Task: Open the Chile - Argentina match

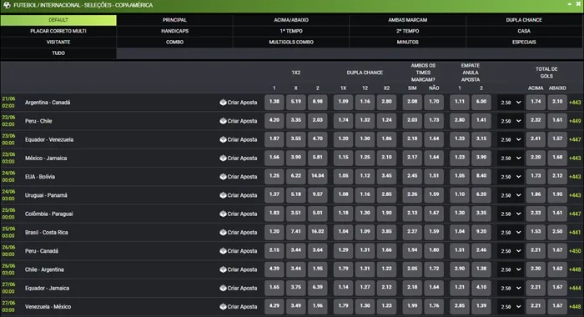Action: click(44, 269)
